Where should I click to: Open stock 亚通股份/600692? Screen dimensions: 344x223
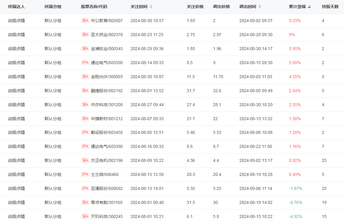(x=107, y=188)
